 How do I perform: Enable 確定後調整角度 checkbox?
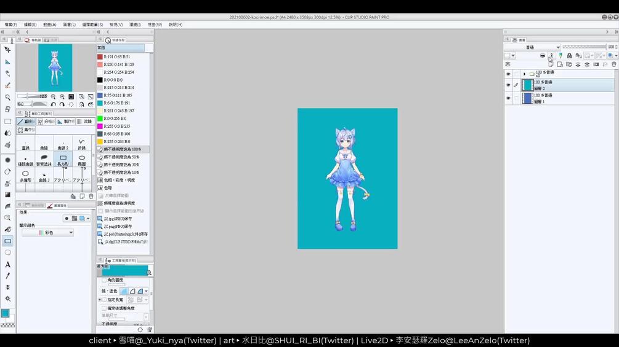pos(104,308)
